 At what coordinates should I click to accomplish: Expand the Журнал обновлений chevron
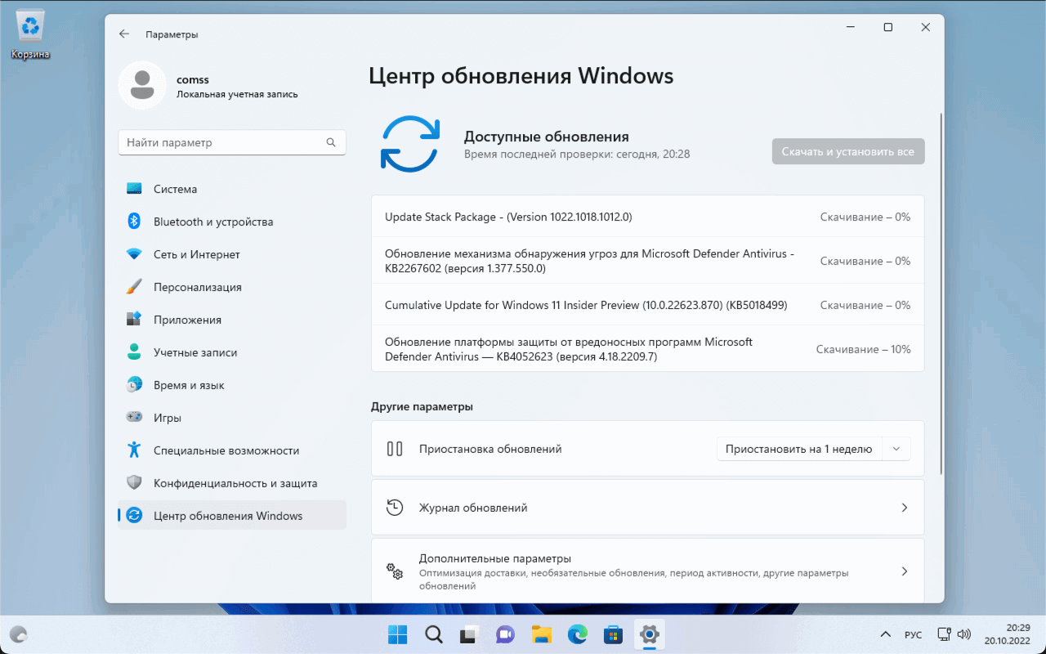905,508
